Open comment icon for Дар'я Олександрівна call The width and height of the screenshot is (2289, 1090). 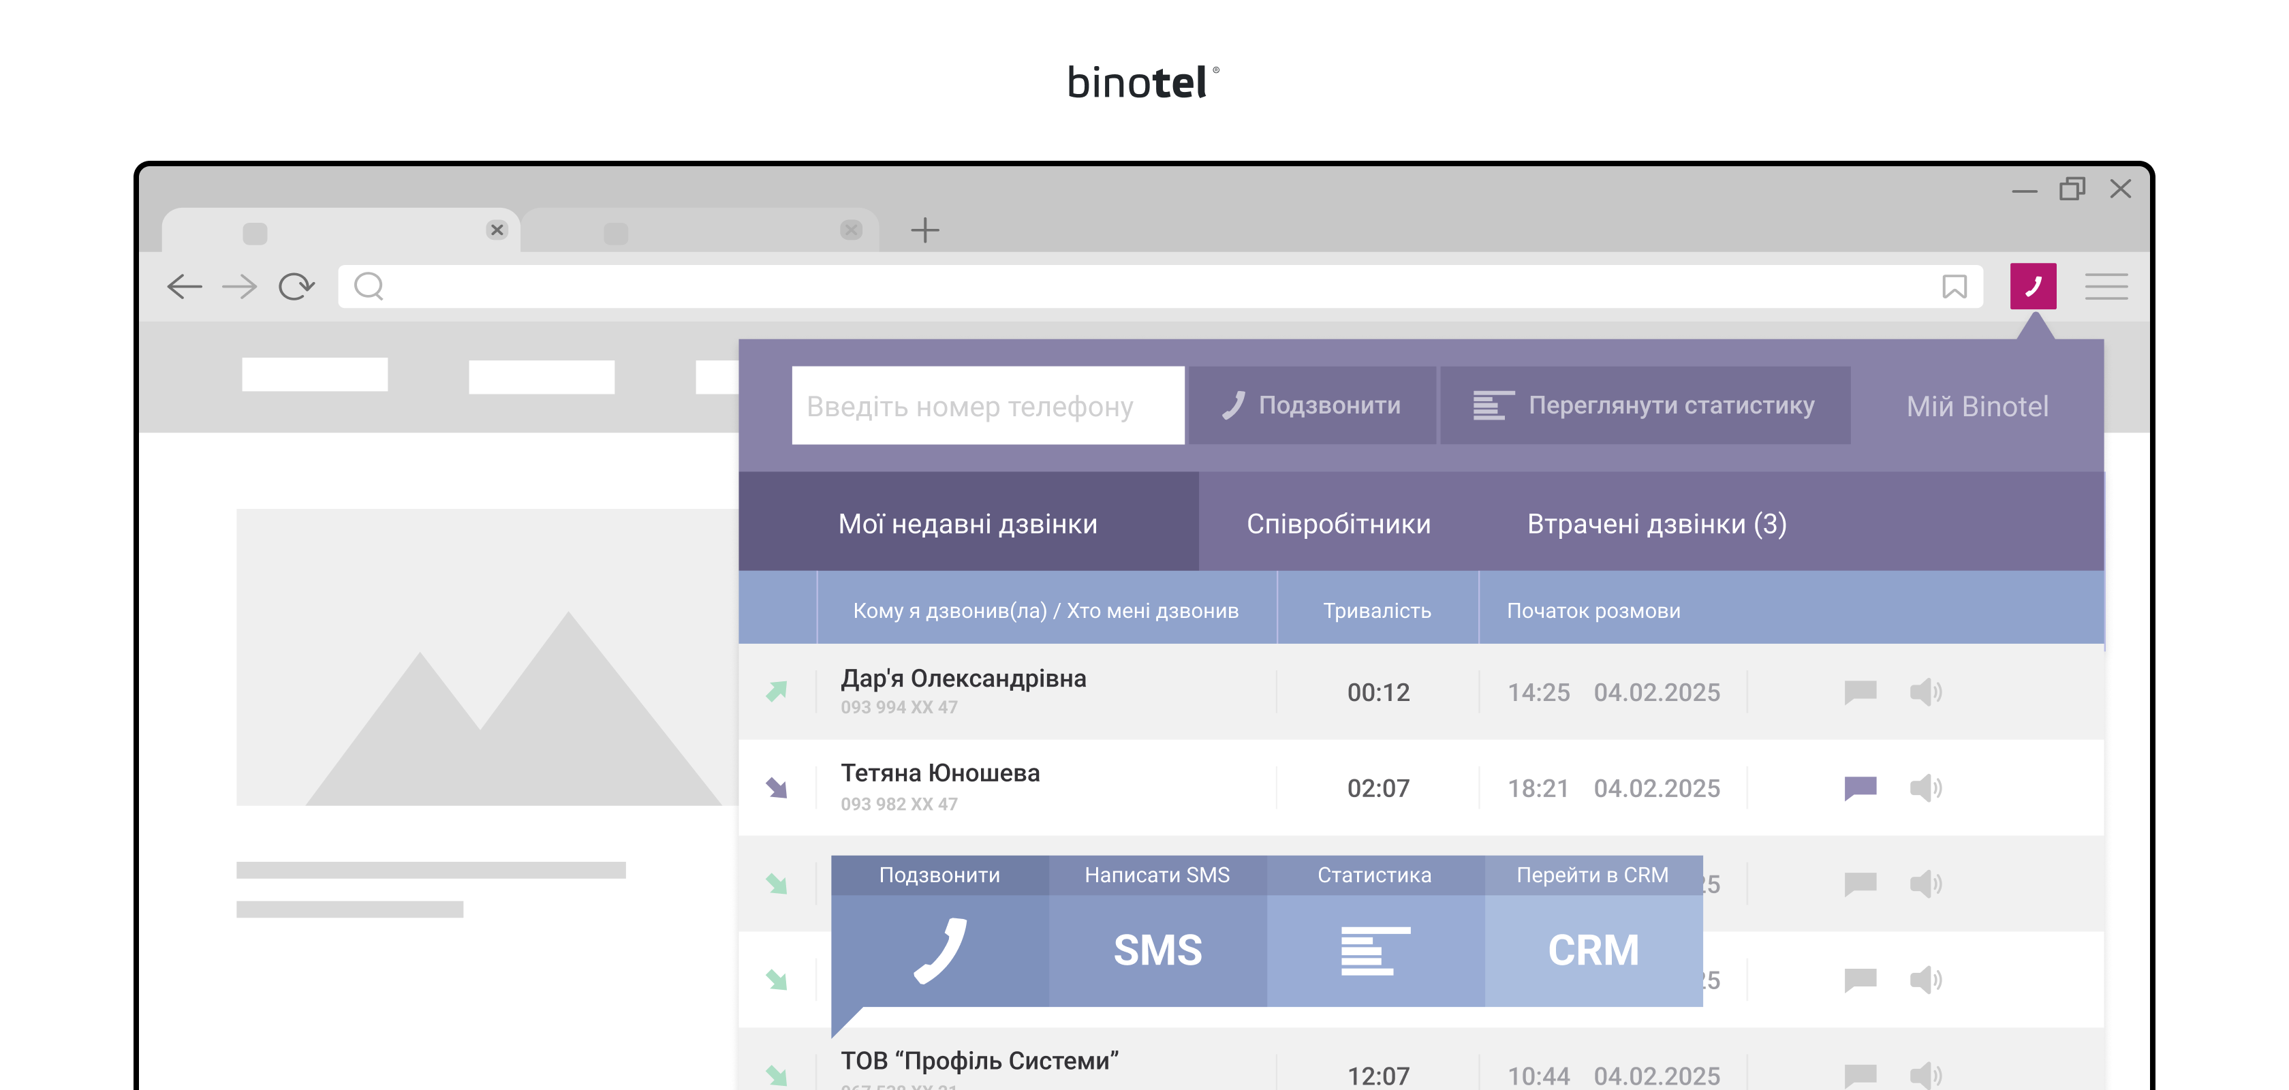pos(1860,691)
